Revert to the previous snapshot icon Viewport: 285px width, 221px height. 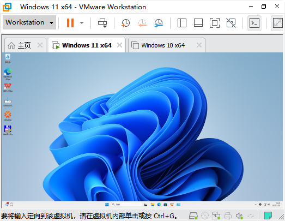142,23
